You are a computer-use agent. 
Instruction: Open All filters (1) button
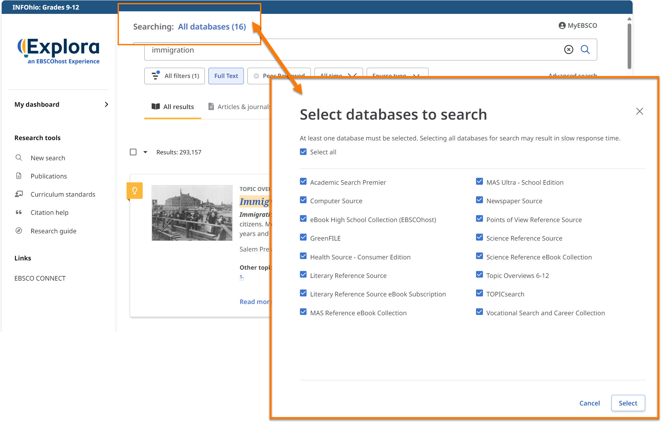point(174,76)
